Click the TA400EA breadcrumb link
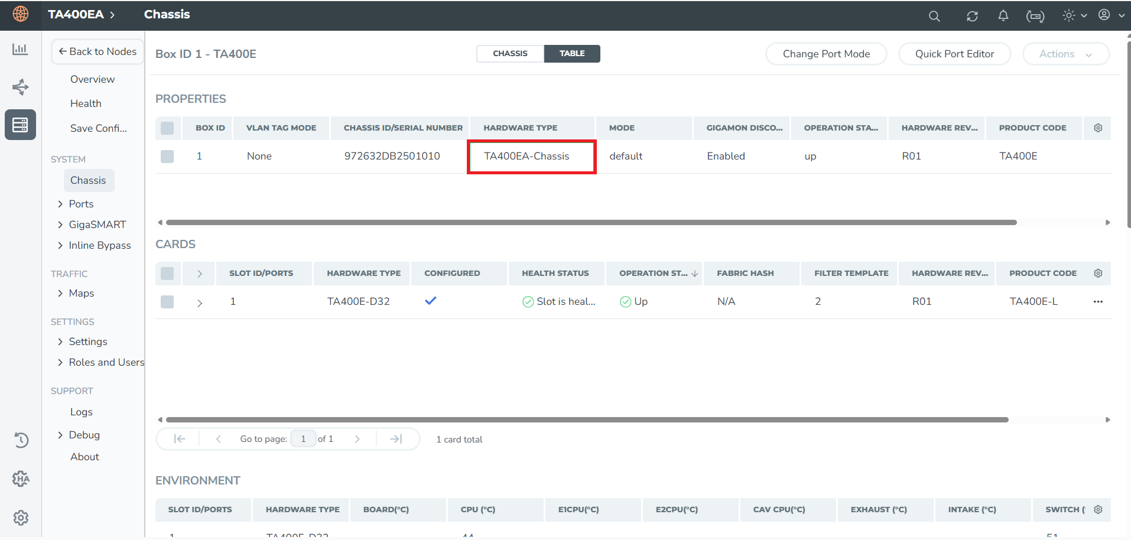Image resolution: width=1131 pixels, height=540 pixels. (76, 14)
